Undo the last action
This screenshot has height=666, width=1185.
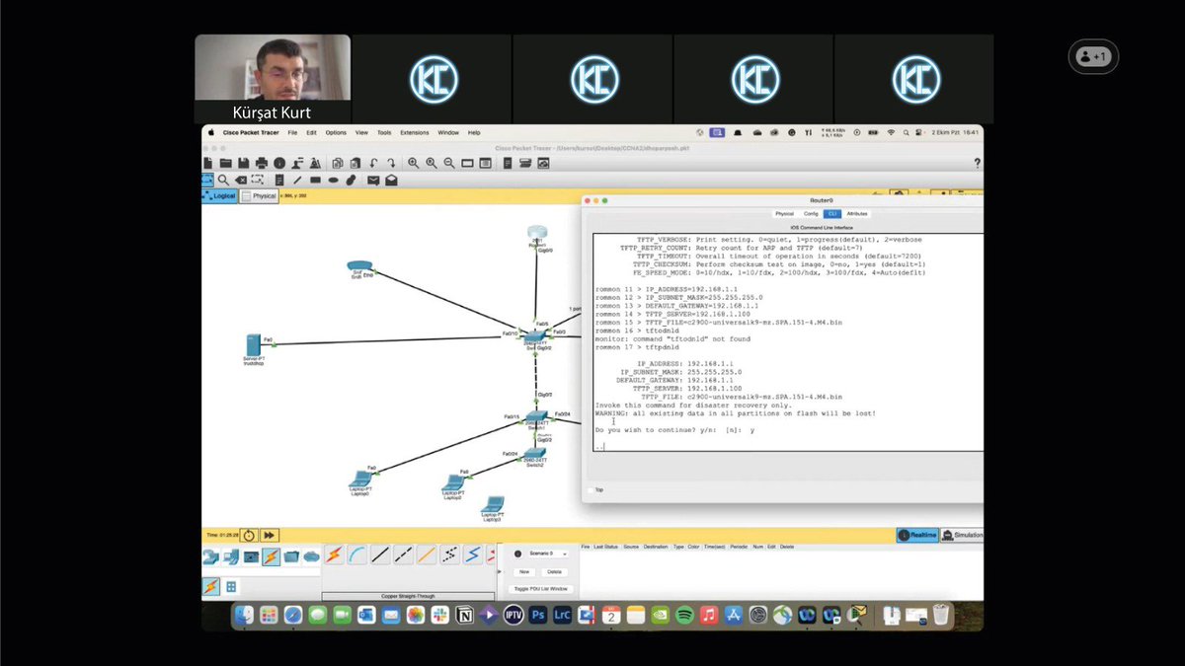pos(373,163)
